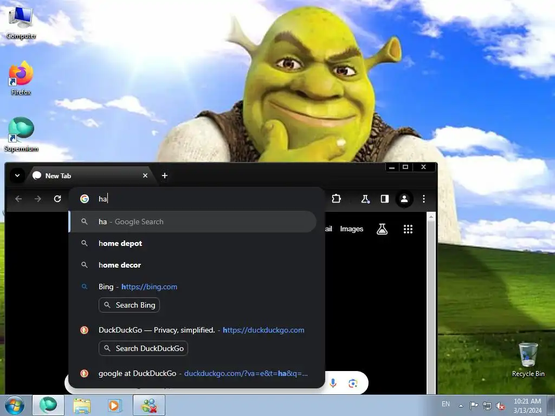Start voice search with microphone icon
The image size is (555, 416).
click(x=333, y=383)
